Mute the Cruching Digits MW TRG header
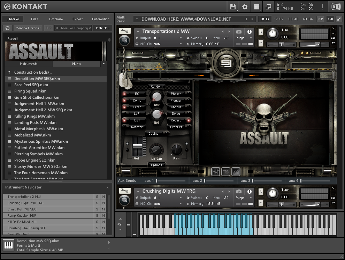Screen dimensions: 345x260 [x=261, y=203]
